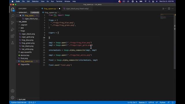The width and height of the screenshot is (185, 104).
Task: Open the File menu
Action: pyautogui.click(x=23, y=1)
